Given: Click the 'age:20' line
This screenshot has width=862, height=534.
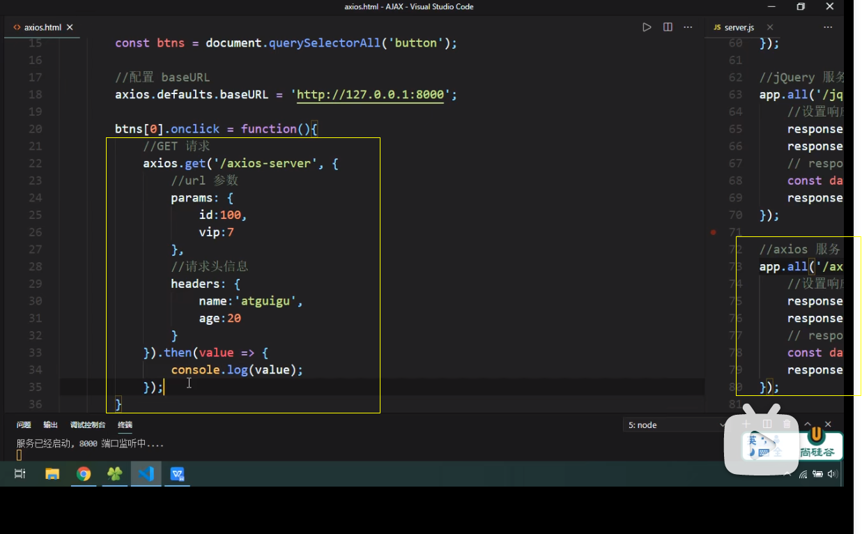Looking at the screenshot, I should pyautogui.click(x=220, y=319).
